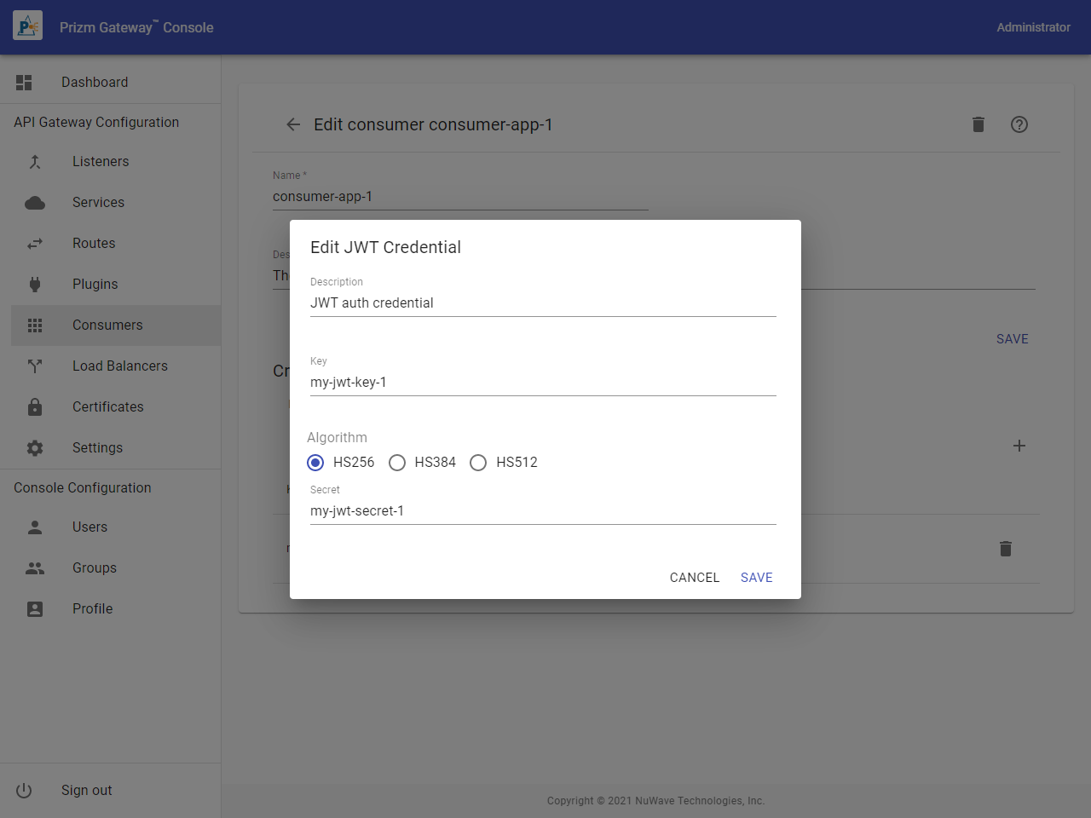Select HS512 as the algorithm
The image size is (1091, 818).
[478, 463]
